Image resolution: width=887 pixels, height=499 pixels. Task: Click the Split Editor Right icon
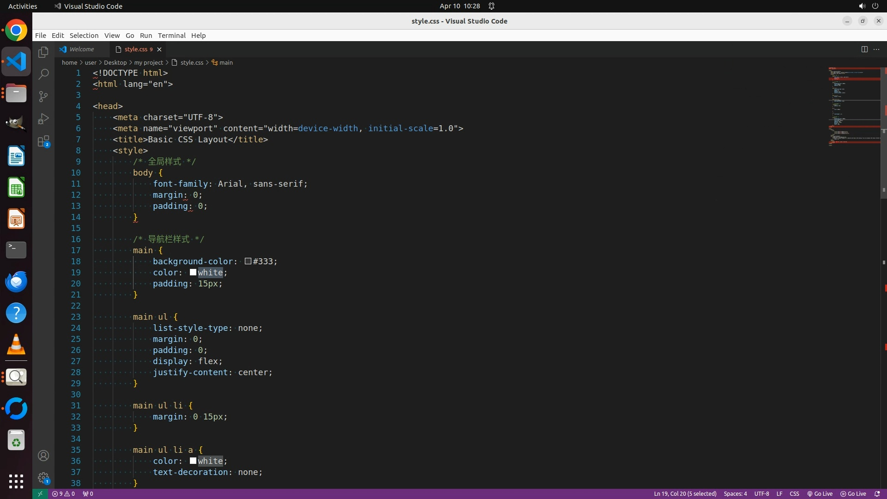[x=864, y=49]
